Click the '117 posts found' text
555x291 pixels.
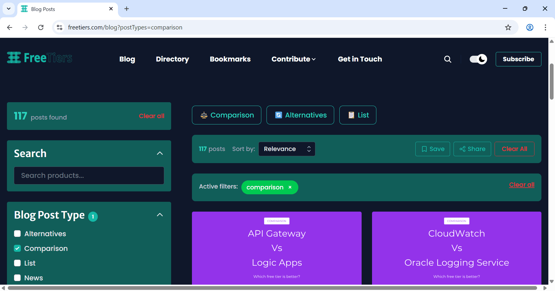pyautogui.click(x=40, y=116)
